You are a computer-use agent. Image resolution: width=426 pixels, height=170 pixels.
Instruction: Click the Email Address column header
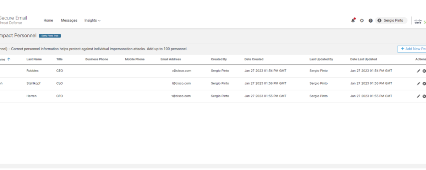point(171,59)
